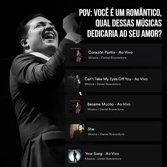Open the Besame Mucho album cover thumbnail
This screenshot has height=167, width=167.
(x=77, y=106)
